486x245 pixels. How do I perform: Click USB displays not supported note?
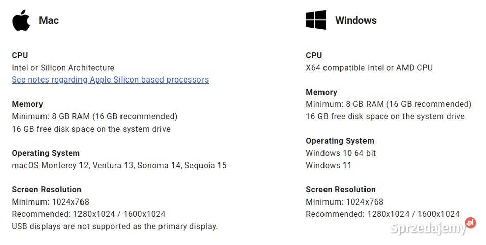pos(115,226)
